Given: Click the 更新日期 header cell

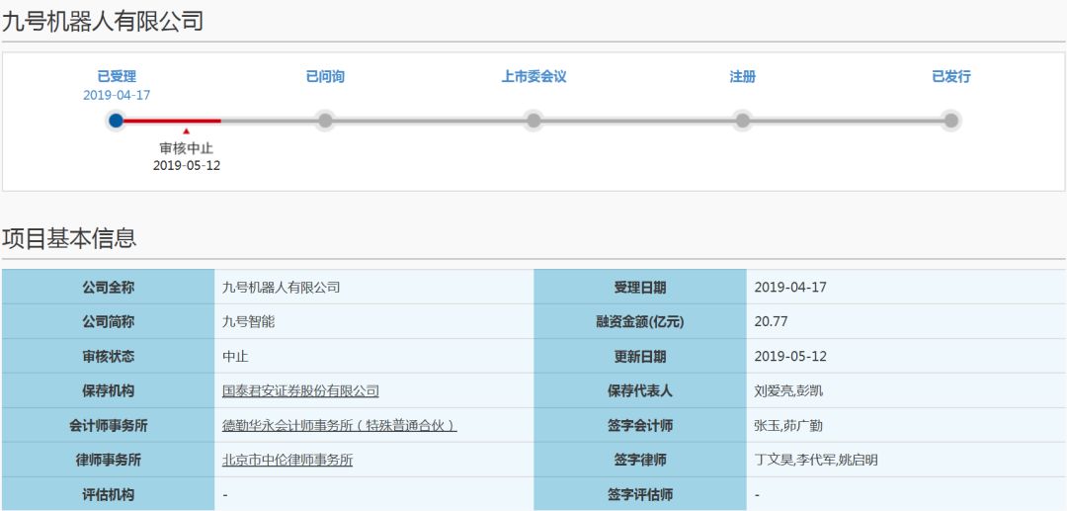Looking at the screenshot, I should pyautogui.click(x=640, y=357).
